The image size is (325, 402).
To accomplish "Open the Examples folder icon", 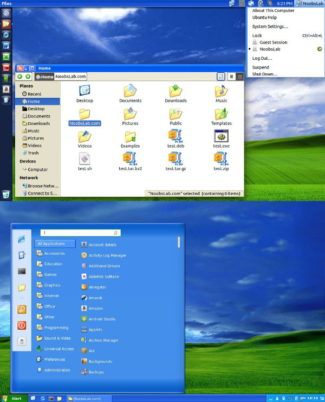I will click(130, 136).
